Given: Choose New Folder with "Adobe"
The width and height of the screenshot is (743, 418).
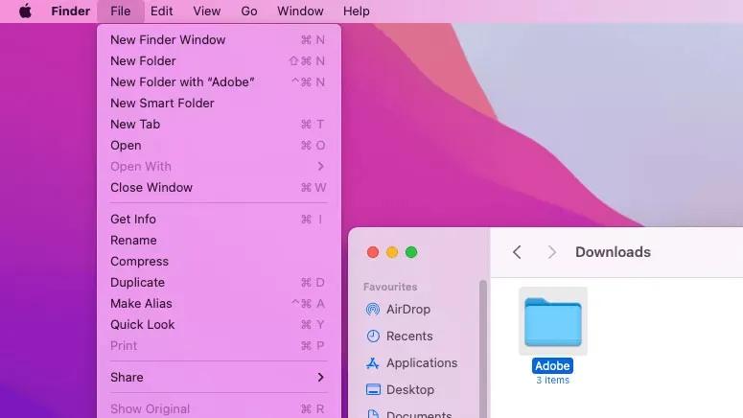Looking at the screenshot, I should (182, 82).
